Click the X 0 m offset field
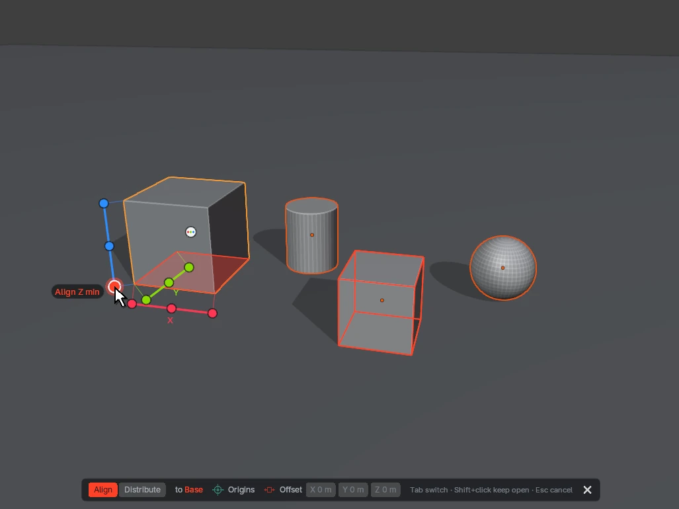 [321, 490]
